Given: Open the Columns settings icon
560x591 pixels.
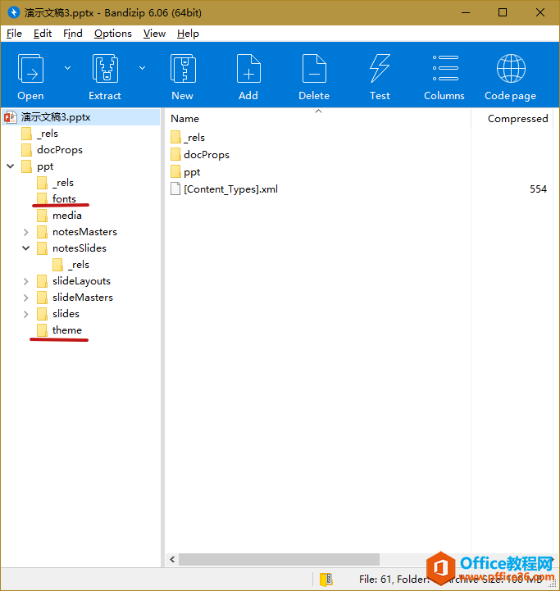Looking at the screenshot, I should (445, 68).
